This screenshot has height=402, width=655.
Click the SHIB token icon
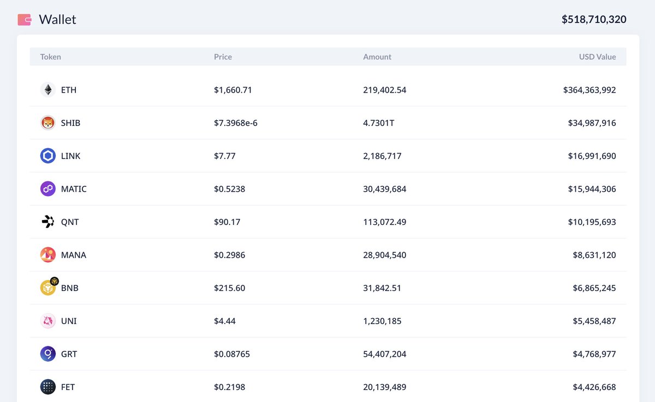[x=48, y=123]
